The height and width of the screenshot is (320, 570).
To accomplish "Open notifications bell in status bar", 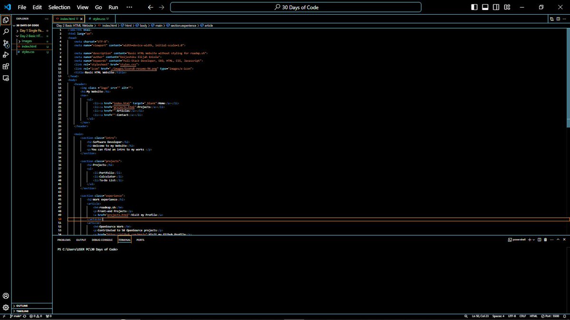I will [565, 316].
